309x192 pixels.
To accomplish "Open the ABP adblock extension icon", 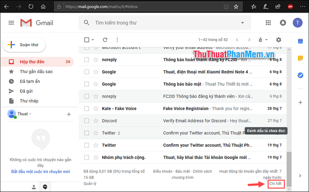I will pos(290,7).
